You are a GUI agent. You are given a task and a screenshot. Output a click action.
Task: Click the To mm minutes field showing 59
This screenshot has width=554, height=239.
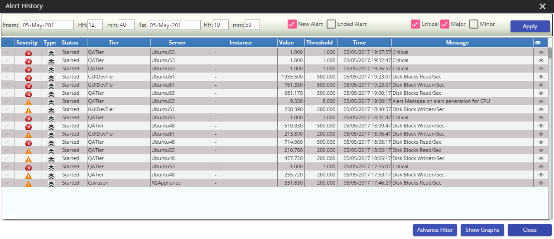[252, 25]
